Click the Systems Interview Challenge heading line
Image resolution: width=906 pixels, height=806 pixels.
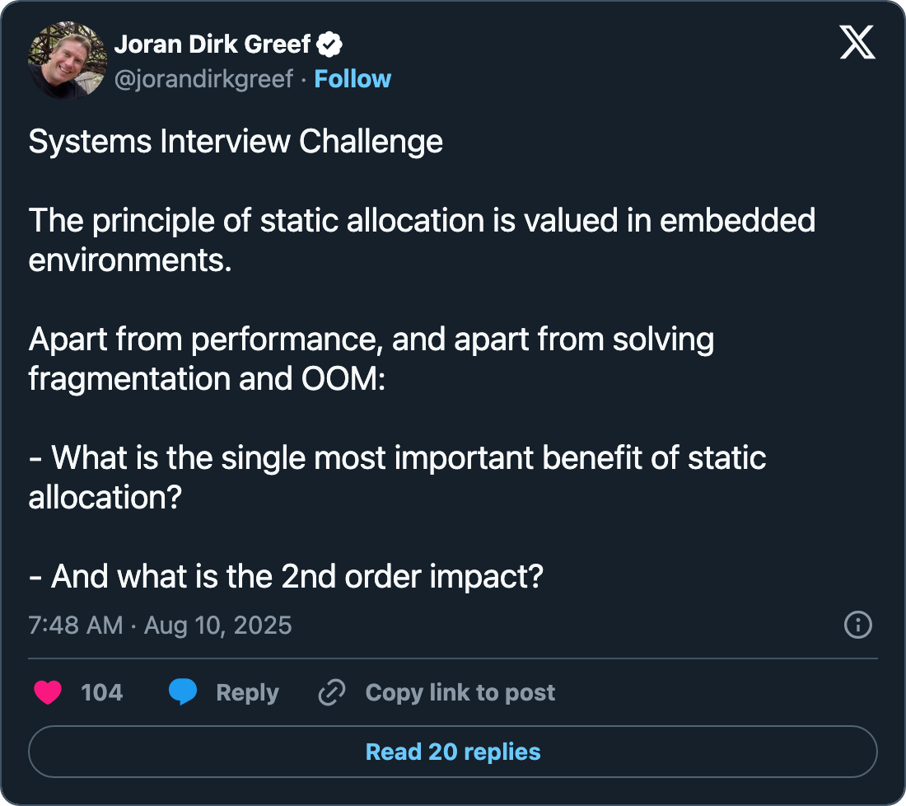pyautogui.click(x=236, y=142)
